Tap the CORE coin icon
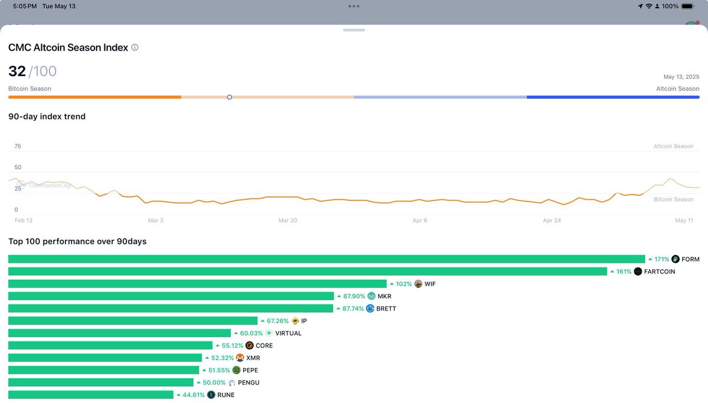 pyautogui.click(x=250, y=346)
